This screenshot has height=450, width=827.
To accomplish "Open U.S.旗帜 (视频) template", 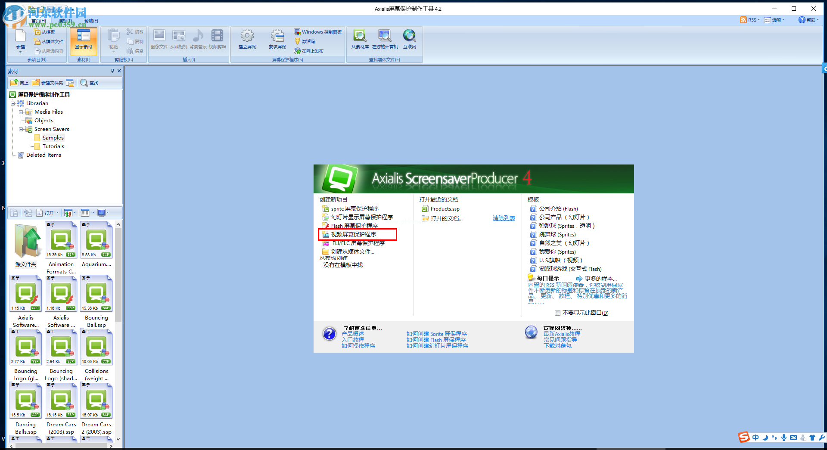I will pyautogui.click(x=560, y=260).
